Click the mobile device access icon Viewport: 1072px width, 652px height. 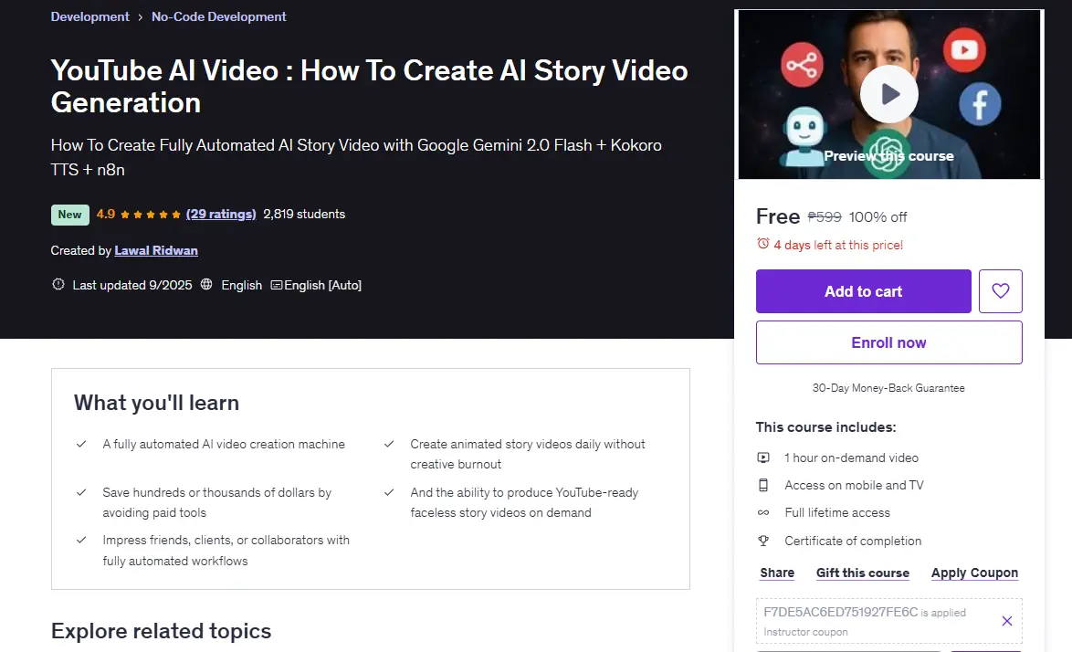[x=763, y=485]
